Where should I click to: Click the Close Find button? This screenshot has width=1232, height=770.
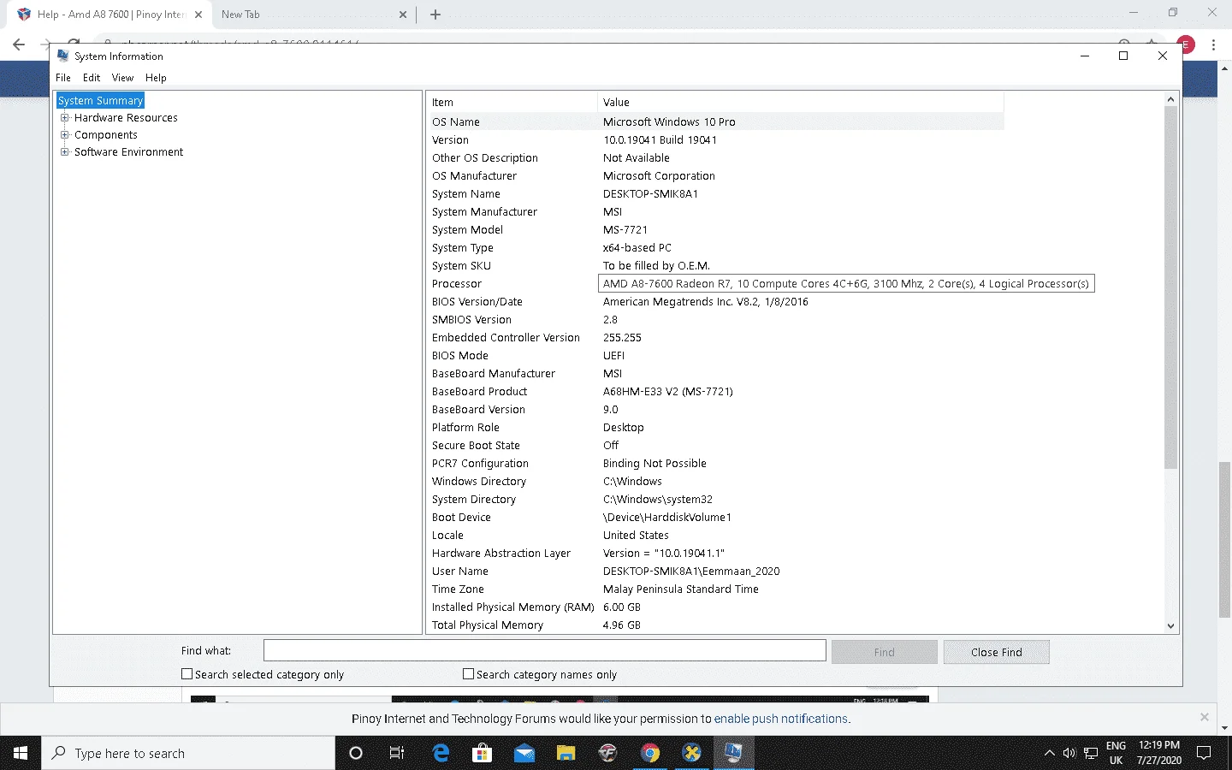pyautogui.click(x=996, y=652)
